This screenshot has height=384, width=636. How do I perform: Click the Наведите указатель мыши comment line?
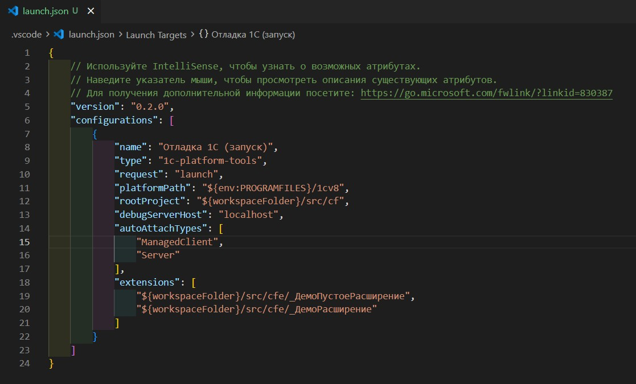(x=284, y=80)
